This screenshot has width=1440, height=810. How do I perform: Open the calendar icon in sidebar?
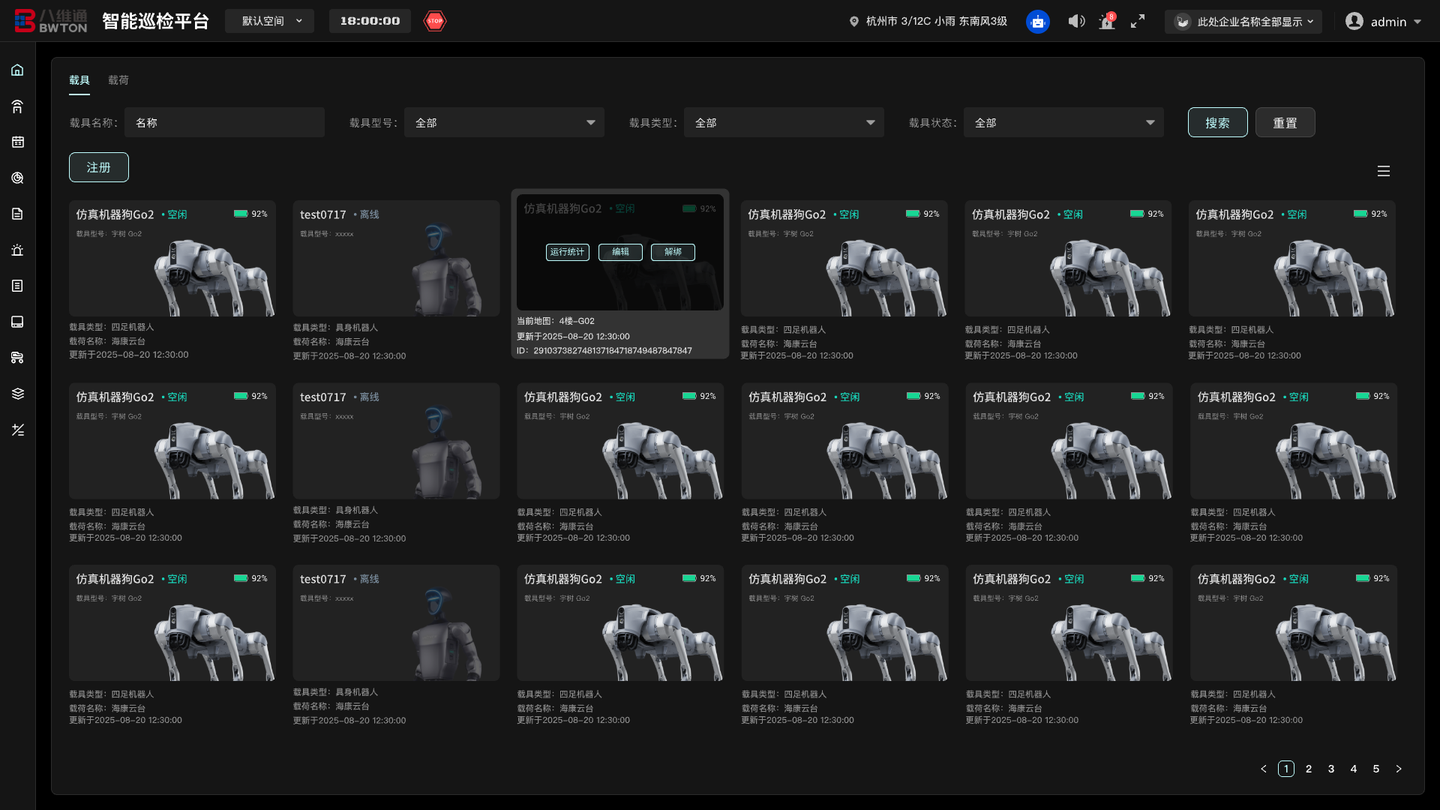coord(17,142)
